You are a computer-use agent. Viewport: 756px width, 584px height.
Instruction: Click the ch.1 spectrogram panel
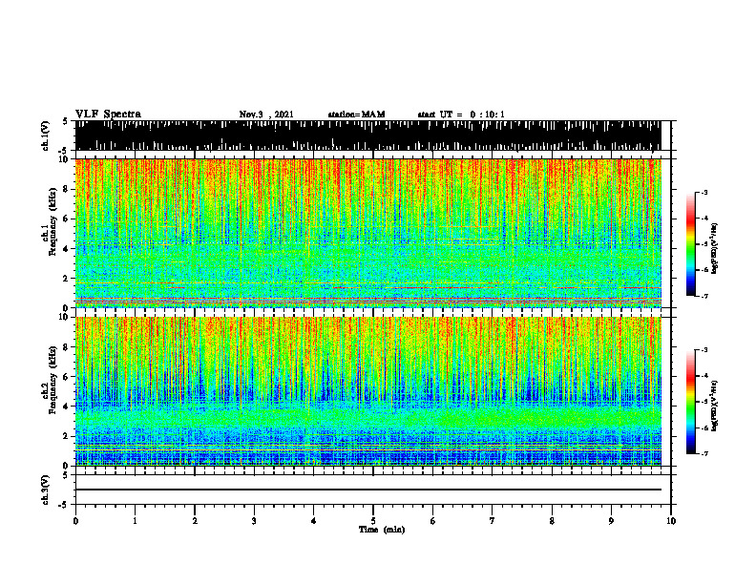(x=368, y=233)
